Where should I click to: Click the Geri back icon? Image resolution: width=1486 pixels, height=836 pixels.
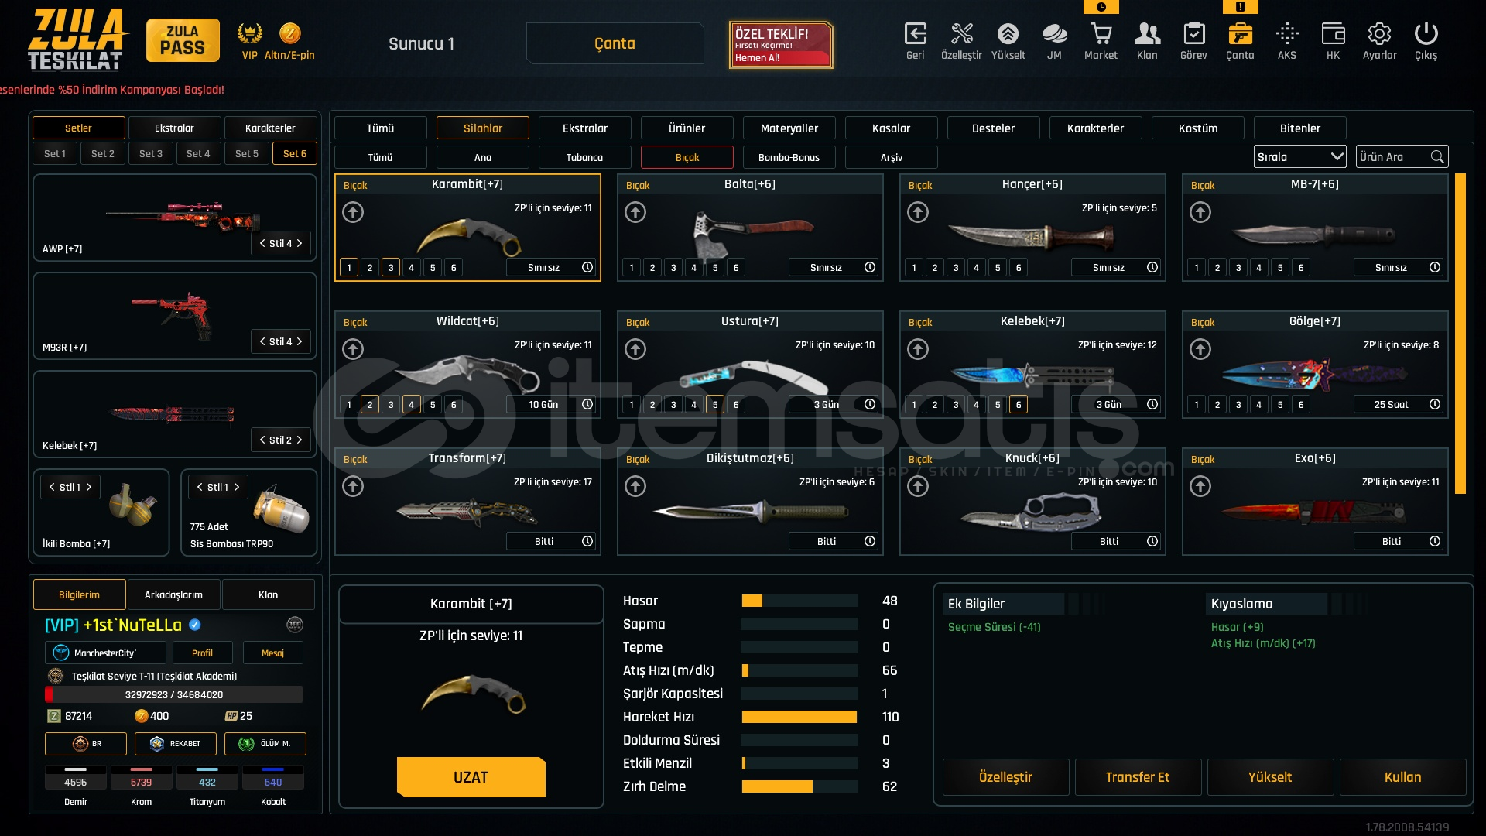[916, 34]
